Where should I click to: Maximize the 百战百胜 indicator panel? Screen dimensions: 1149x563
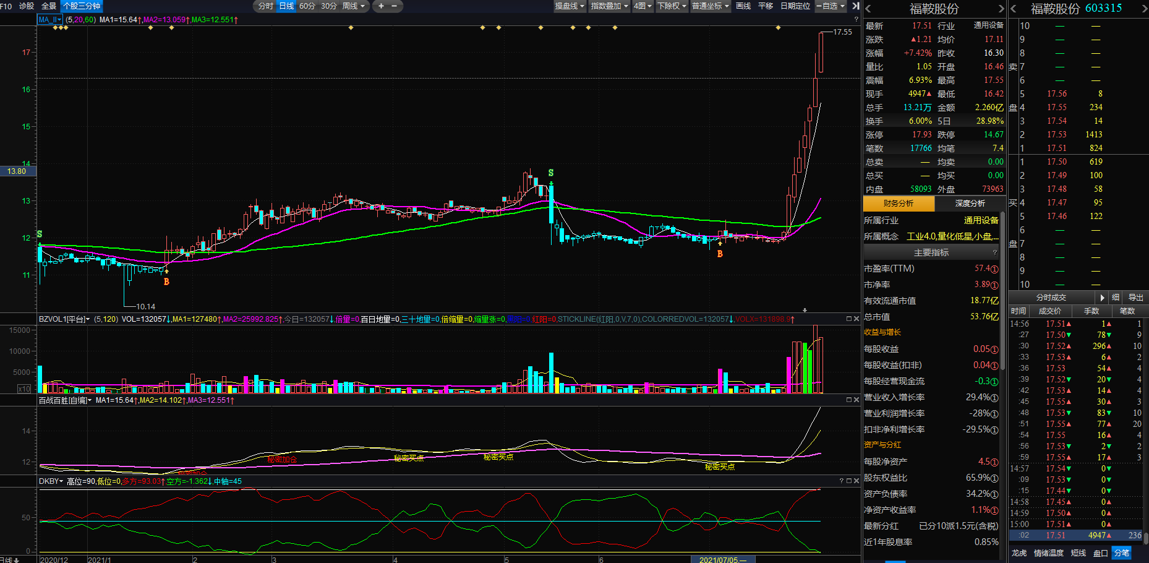[x=849, y=400]
